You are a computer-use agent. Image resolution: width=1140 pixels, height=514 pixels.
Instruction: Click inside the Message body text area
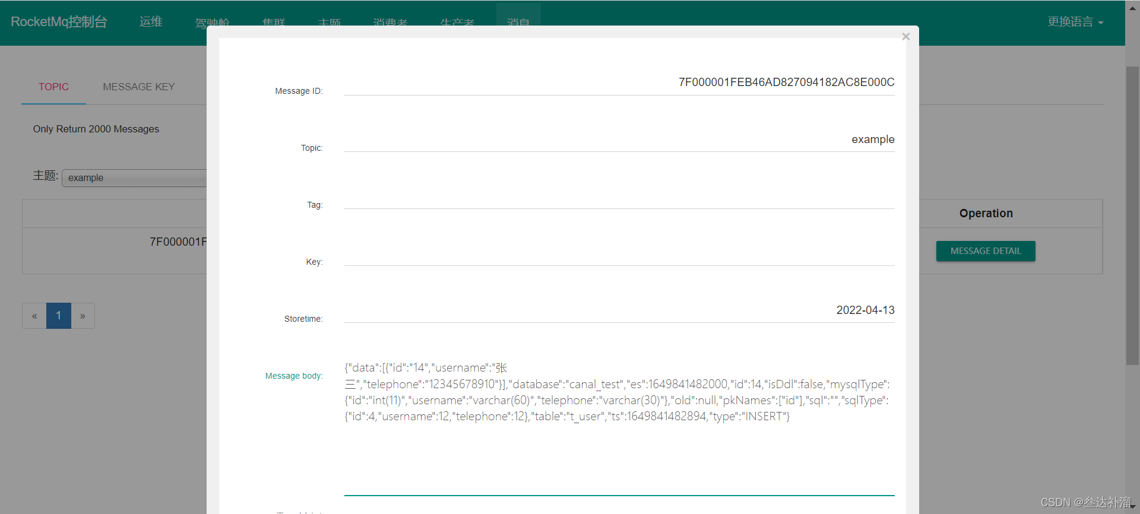(x=619, y=426)
